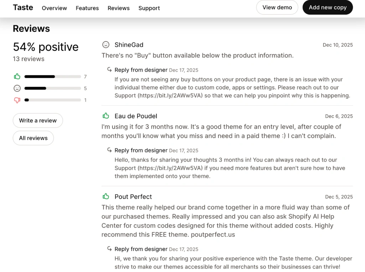Click the date Dec 10, 2025
The image size is (365, 272).
(338, 45)
